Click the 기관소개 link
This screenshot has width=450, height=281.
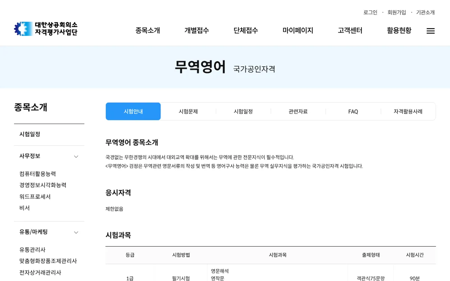pyautogui.click(x=426, y=12)
